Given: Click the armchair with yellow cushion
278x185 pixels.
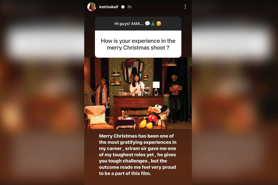Looking at the screenshot, I should 99,117.
